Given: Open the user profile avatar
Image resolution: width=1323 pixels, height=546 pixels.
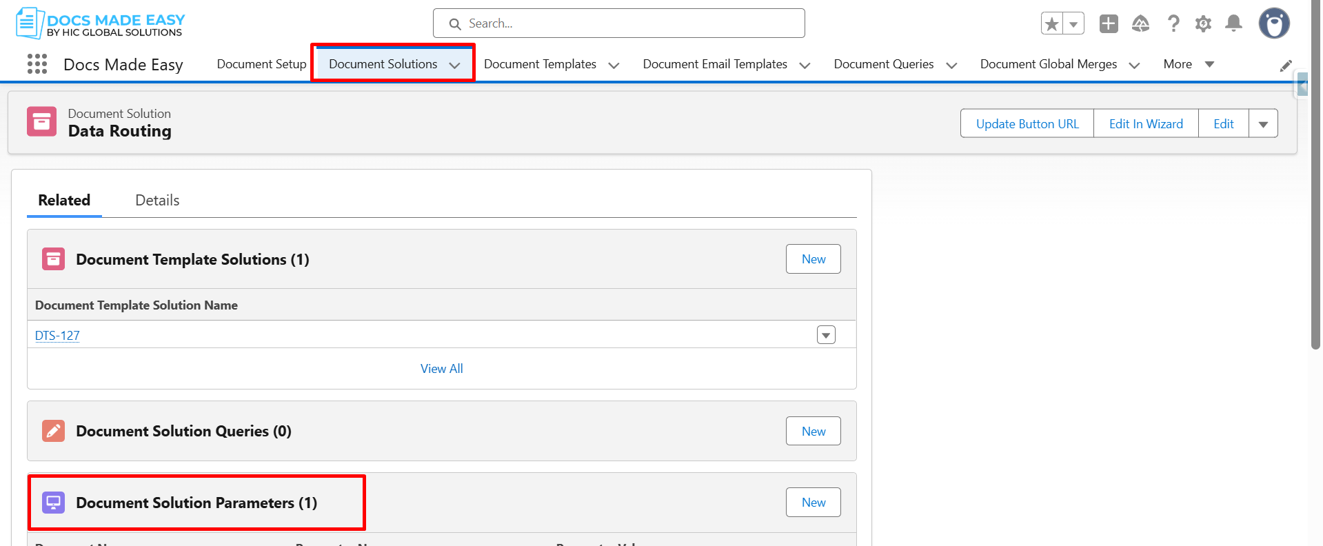Looking at the screenshot, I should pyautogui.click(x=1274, y=23).
